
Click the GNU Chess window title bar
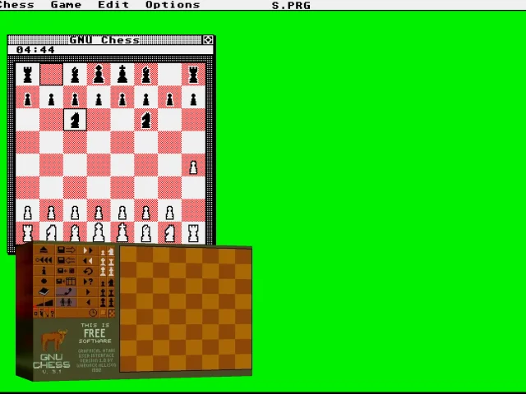click(105, 40)
